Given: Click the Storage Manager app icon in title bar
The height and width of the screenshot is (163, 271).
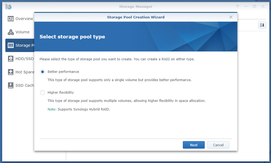Looking at the screenshot, I should click(9, 6).
